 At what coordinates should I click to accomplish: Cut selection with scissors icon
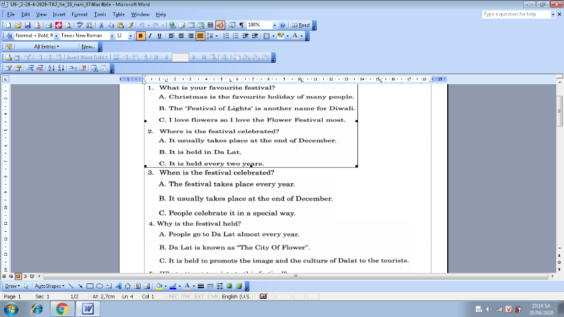pos(101,25)
